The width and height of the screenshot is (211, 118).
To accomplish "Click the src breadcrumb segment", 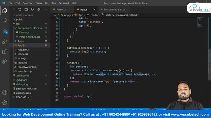I will [x=55, y=15].
